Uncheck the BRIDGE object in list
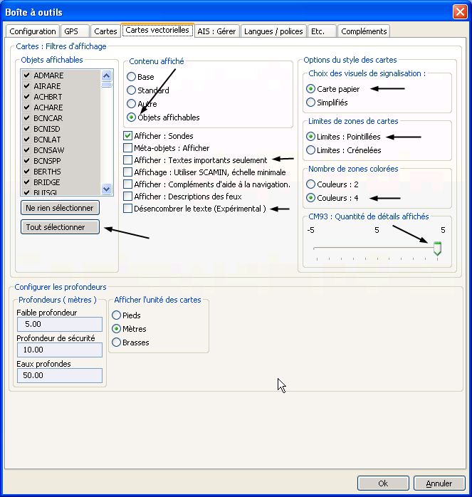This screenshot has height=497, width=472. click(27, 183)
